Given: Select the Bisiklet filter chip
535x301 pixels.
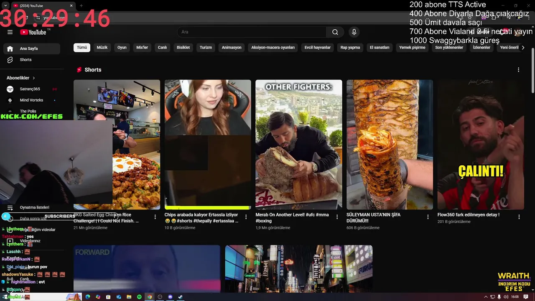Looking at the screenshot, I should (183, 48).
